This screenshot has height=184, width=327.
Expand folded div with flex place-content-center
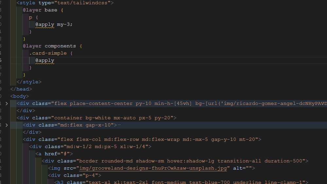[7, 104]
